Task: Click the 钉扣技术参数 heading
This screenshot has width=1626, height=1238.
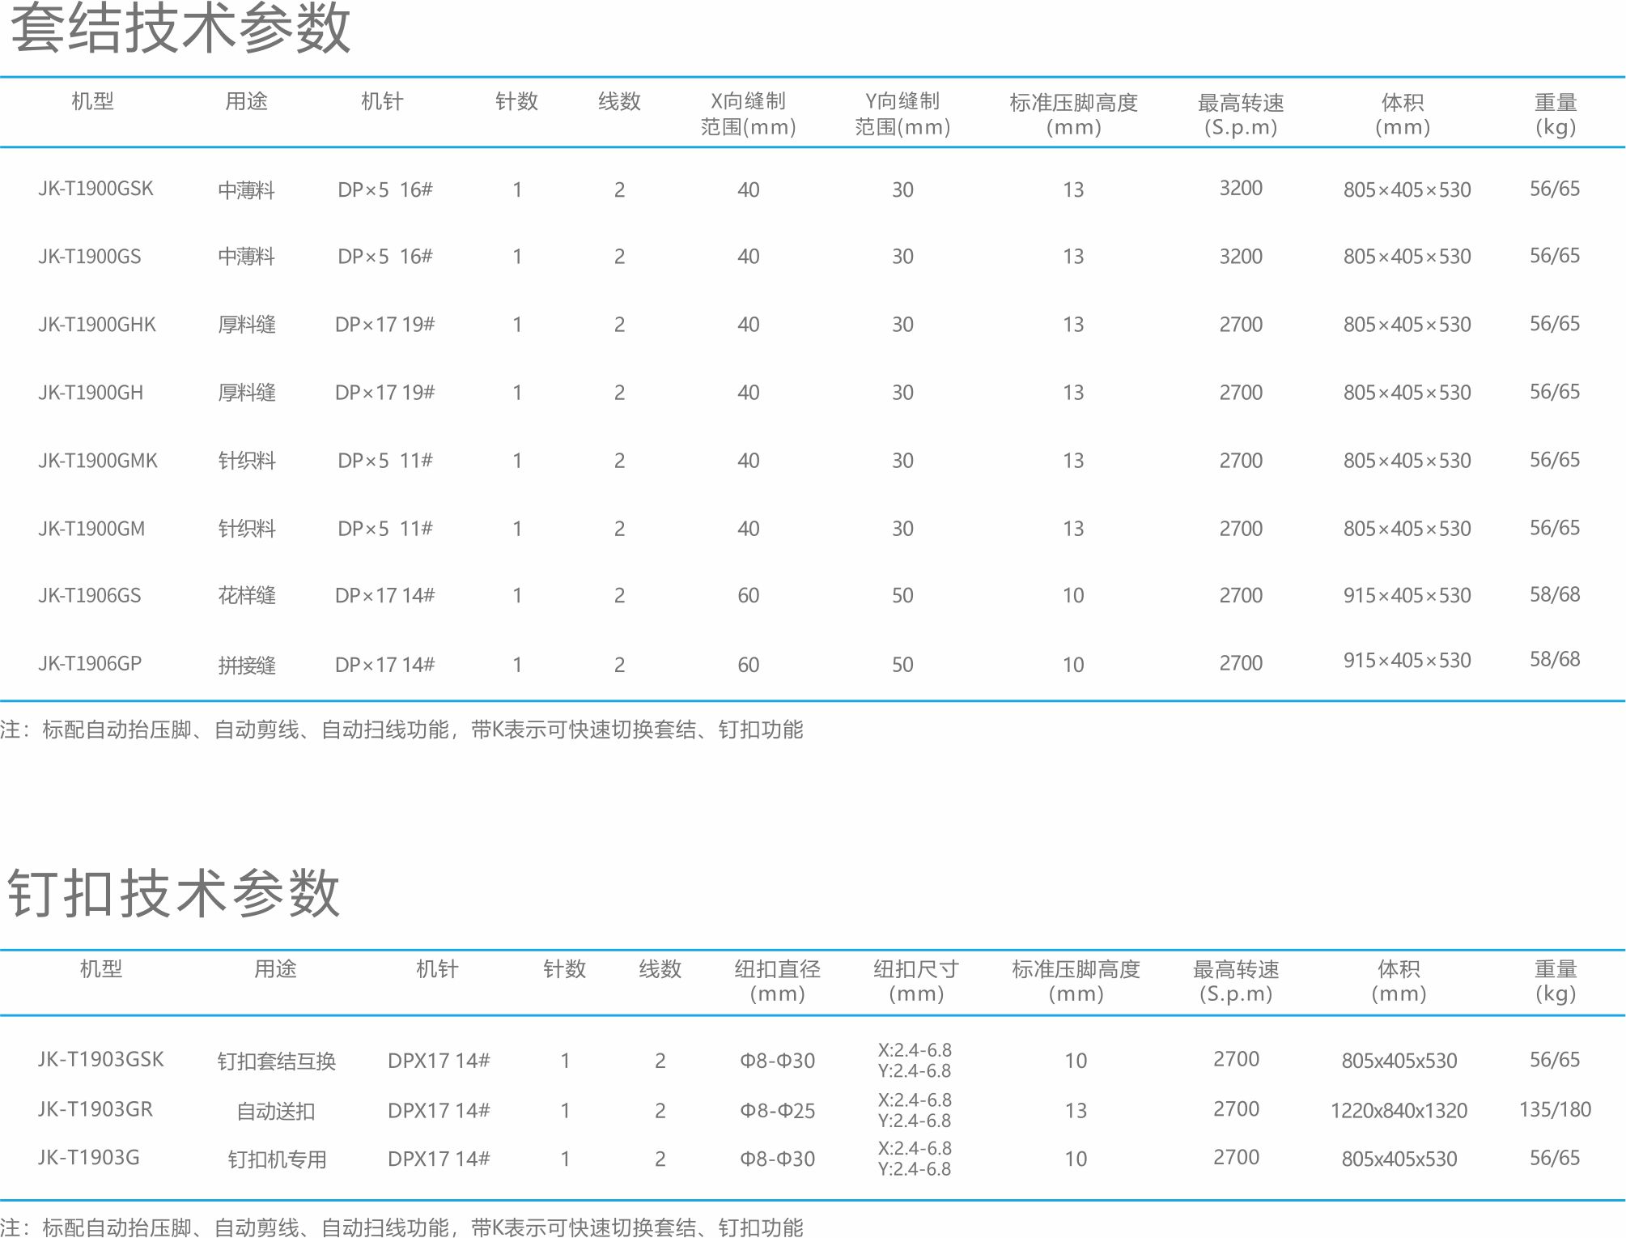Action: [174, 892]
